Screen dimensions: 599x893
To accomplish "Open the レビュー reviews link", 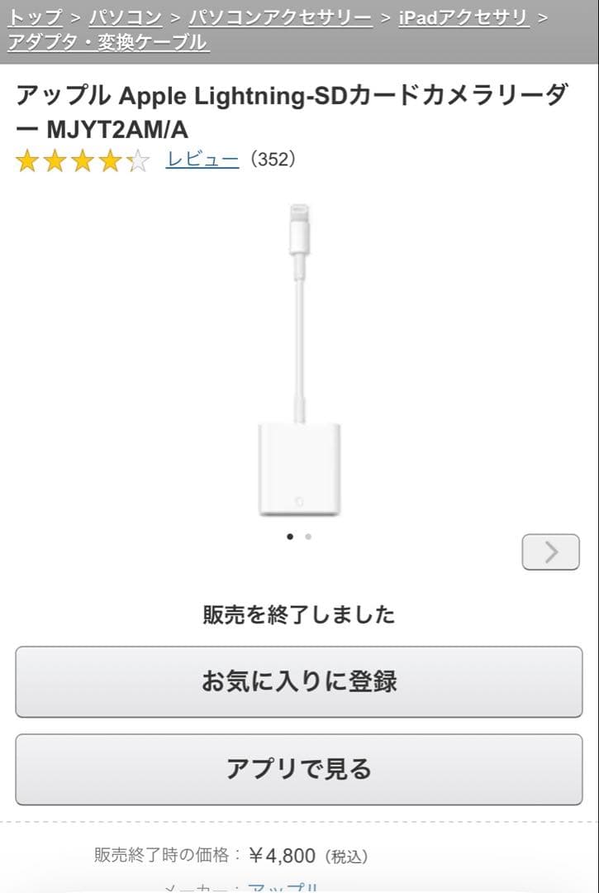I will [x=202, y=160].
